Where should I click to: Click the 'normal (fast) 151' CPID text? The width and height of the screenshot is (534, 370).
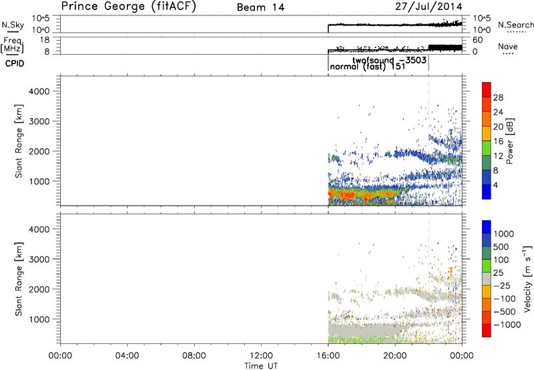(368, 66)
